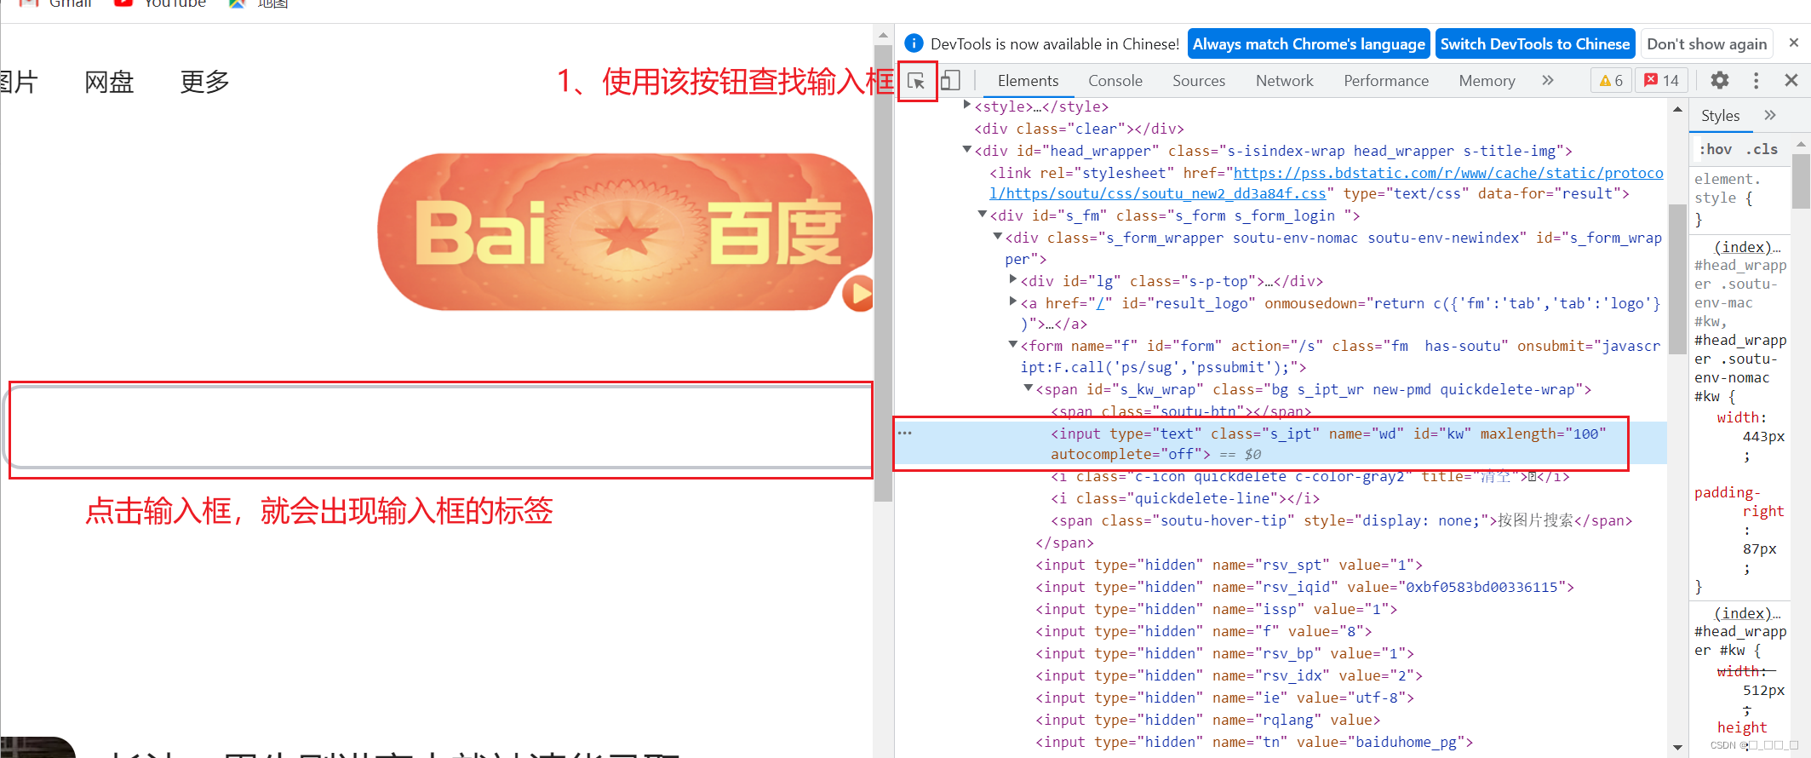Click the warnings count badge showing 6
Image resolution: width=1811 pixels, height=758 pixels.
pyautogui.click(x=1611, y=80)
